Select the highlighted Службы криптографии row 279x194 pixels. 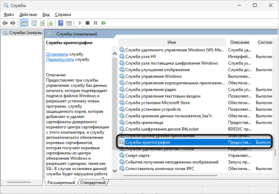click(x=195, y=142)
